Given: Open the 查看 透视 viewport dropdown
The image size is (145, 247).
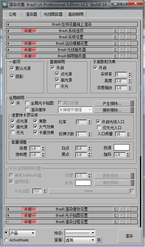Looking at the screenshot, I should coord(80,240).
